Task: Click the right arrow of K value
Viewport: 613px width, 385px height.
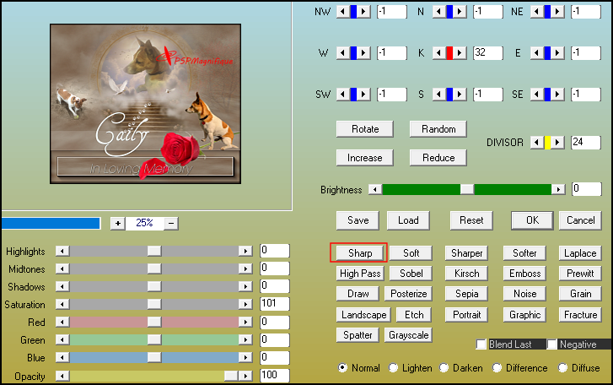Action: pyautogui.click(x=461, y=53)
